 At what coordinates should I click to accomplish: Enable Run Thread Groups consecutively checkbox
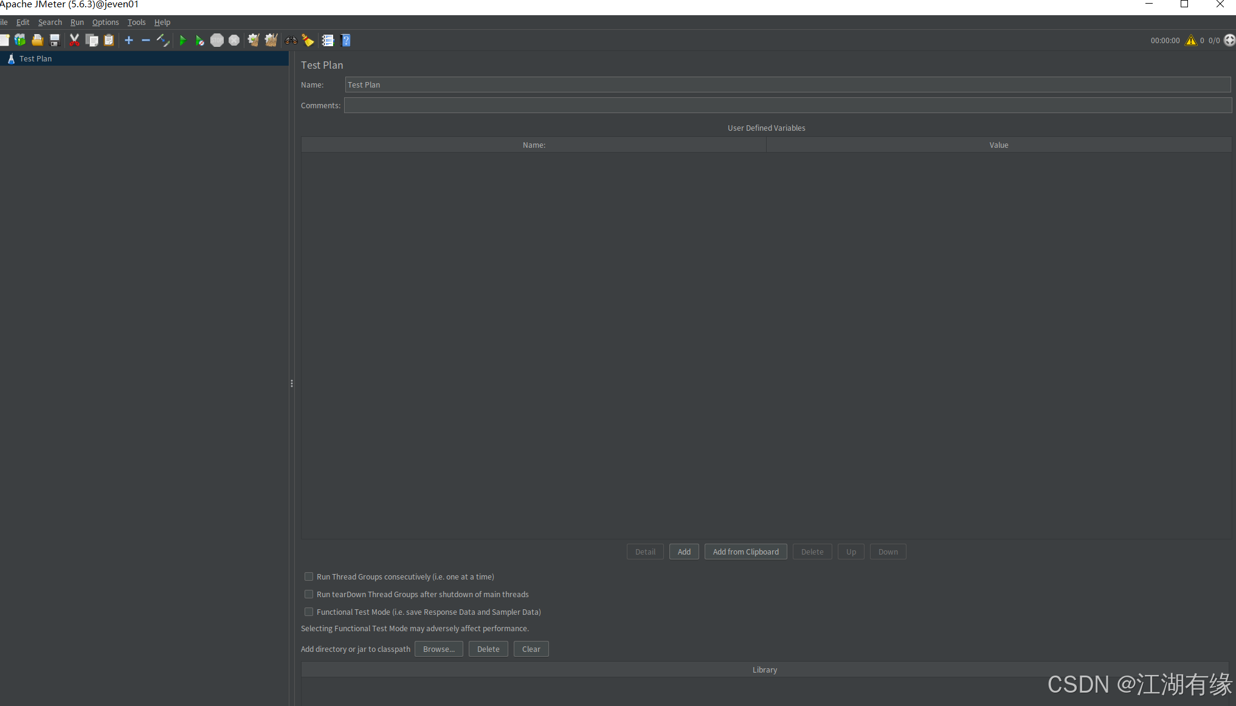[x=309, y=576]
